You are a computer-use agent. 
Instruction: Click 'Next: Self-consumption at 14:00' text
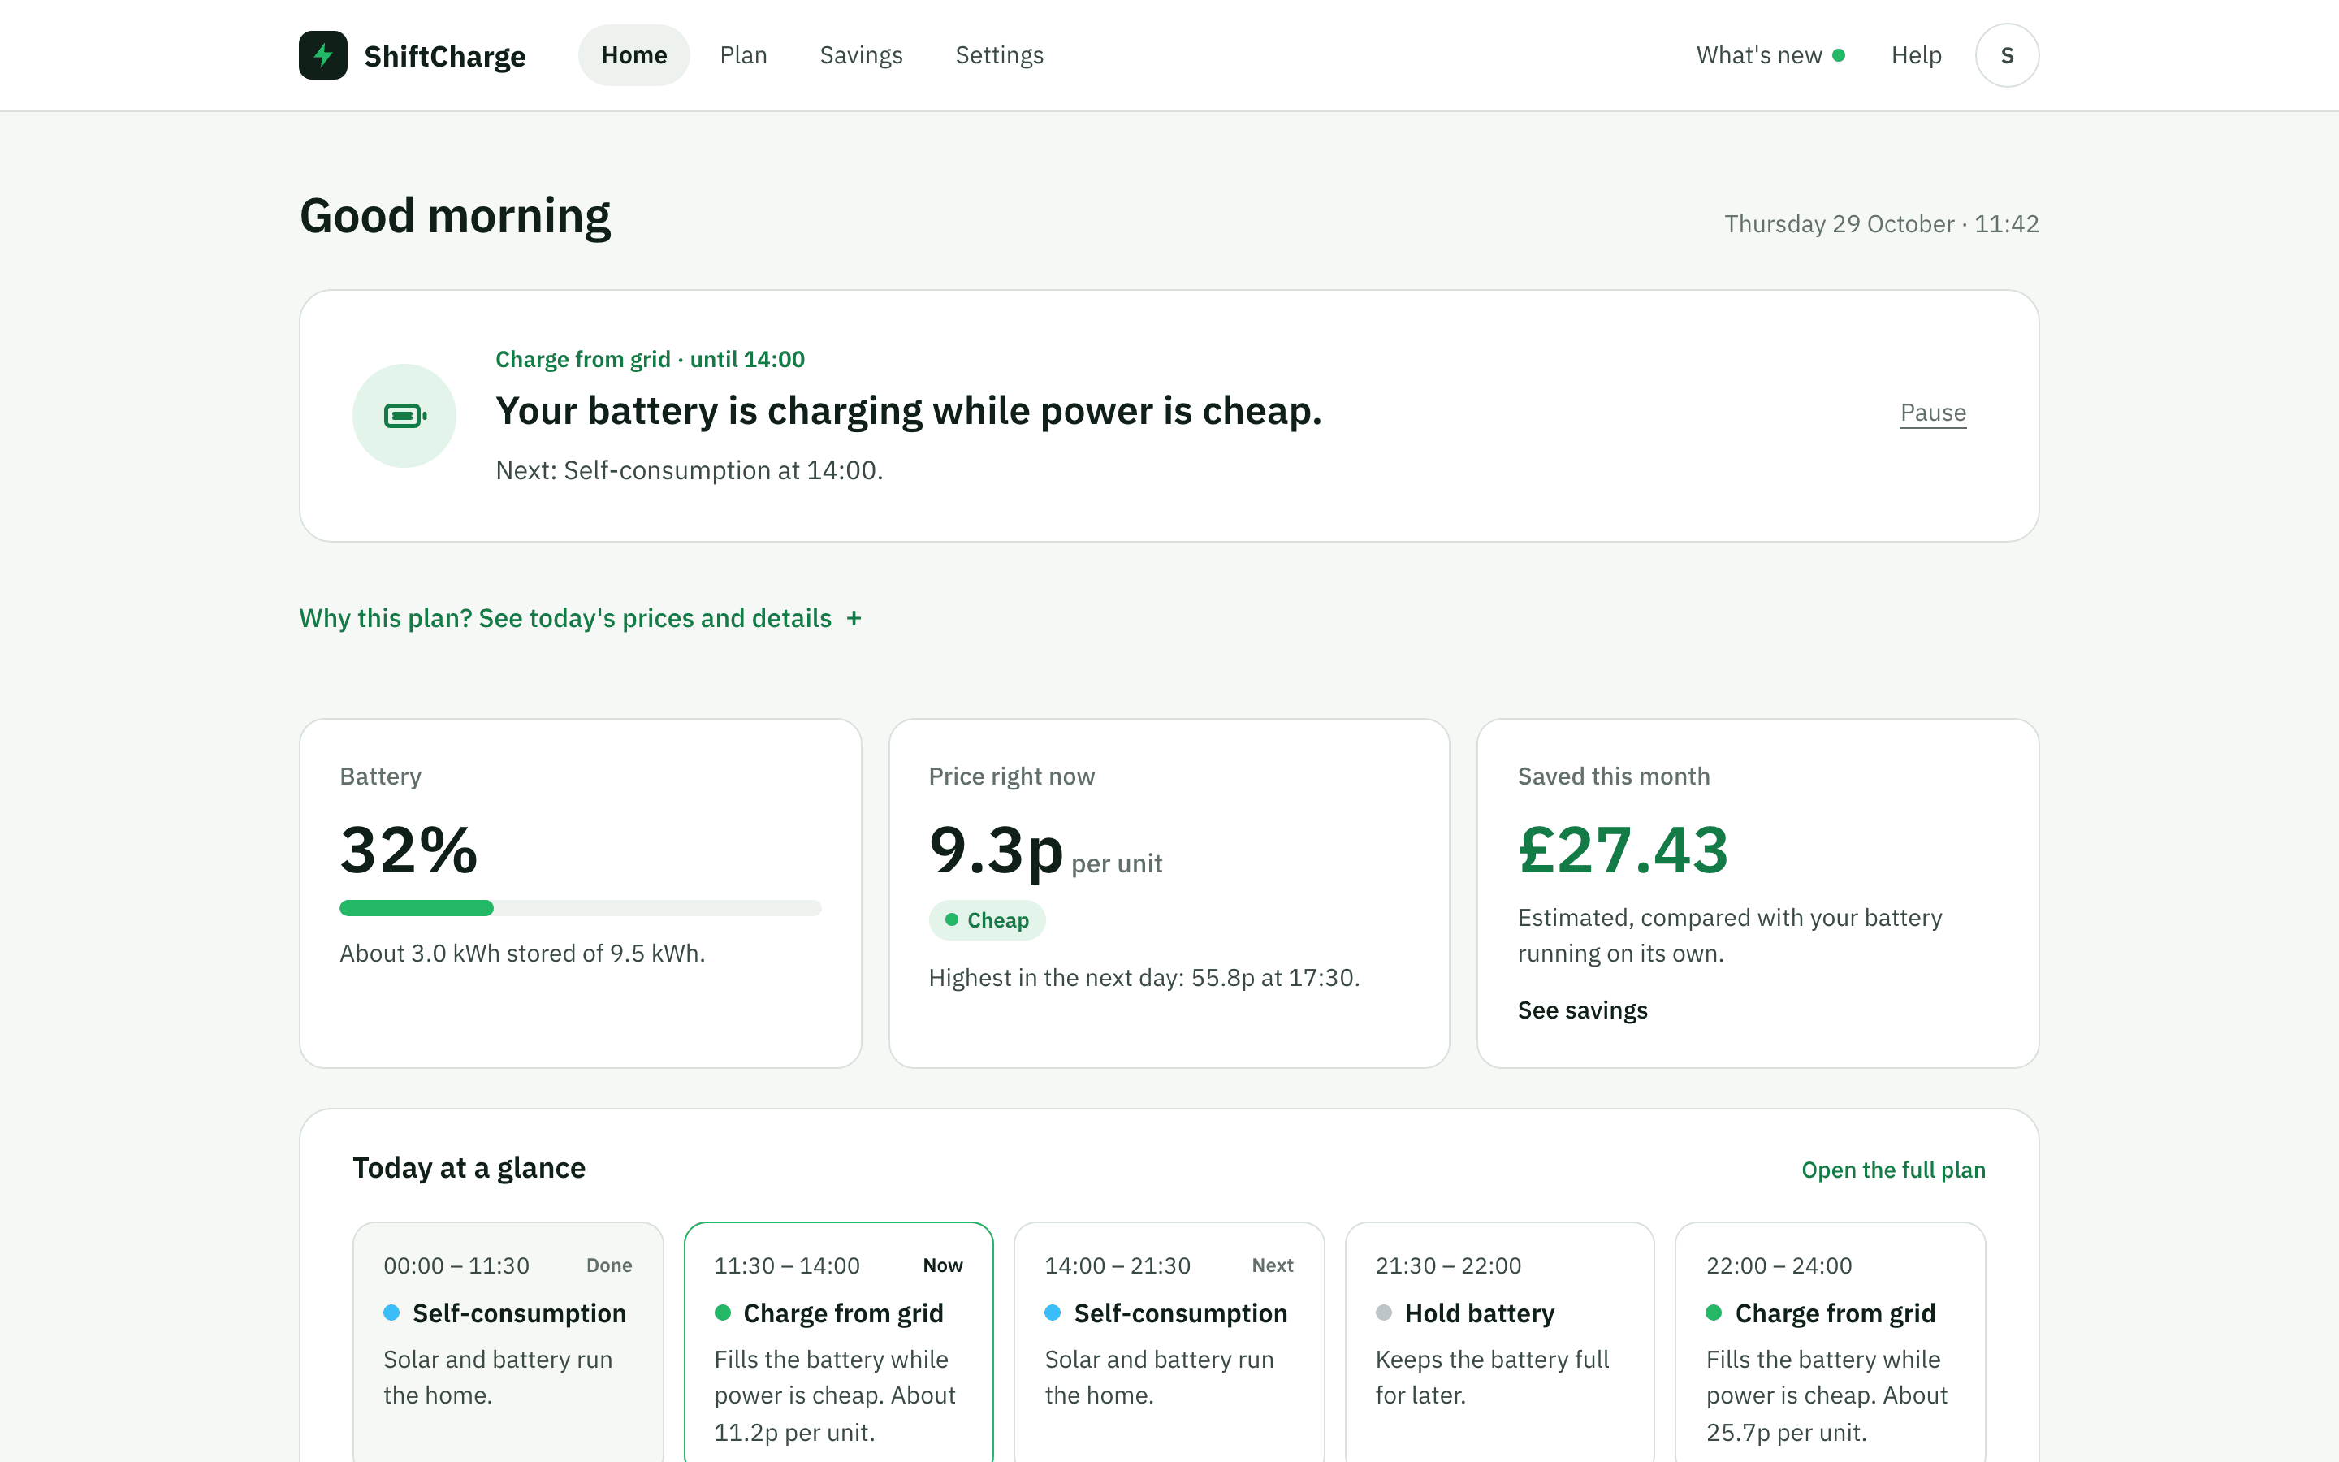tap(690, 471)
